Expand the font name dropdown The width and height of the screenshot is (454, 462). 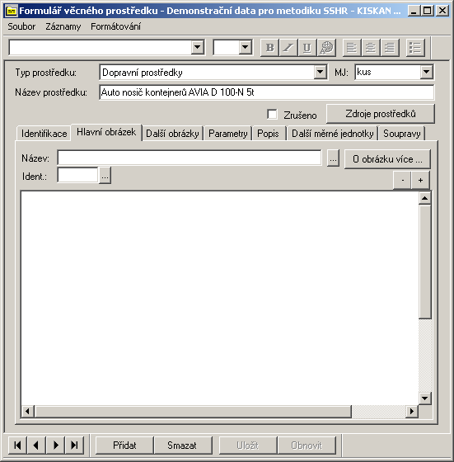(x=198, y=48)
